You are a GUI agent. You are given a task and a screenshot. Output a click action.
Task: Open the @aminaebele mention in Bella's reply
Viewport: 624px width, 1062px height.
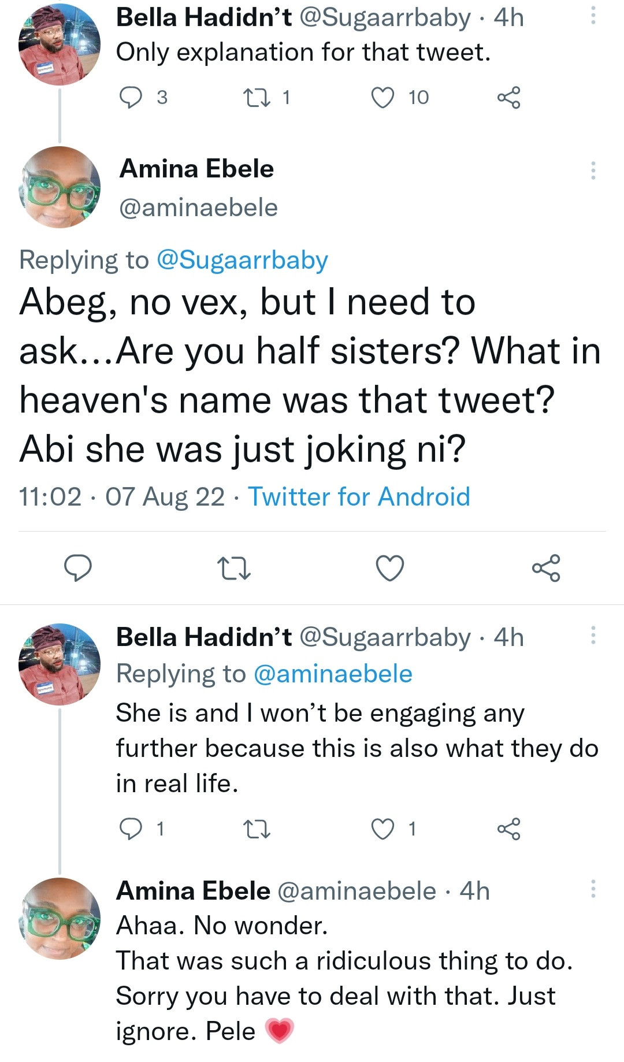click(333, 674)
